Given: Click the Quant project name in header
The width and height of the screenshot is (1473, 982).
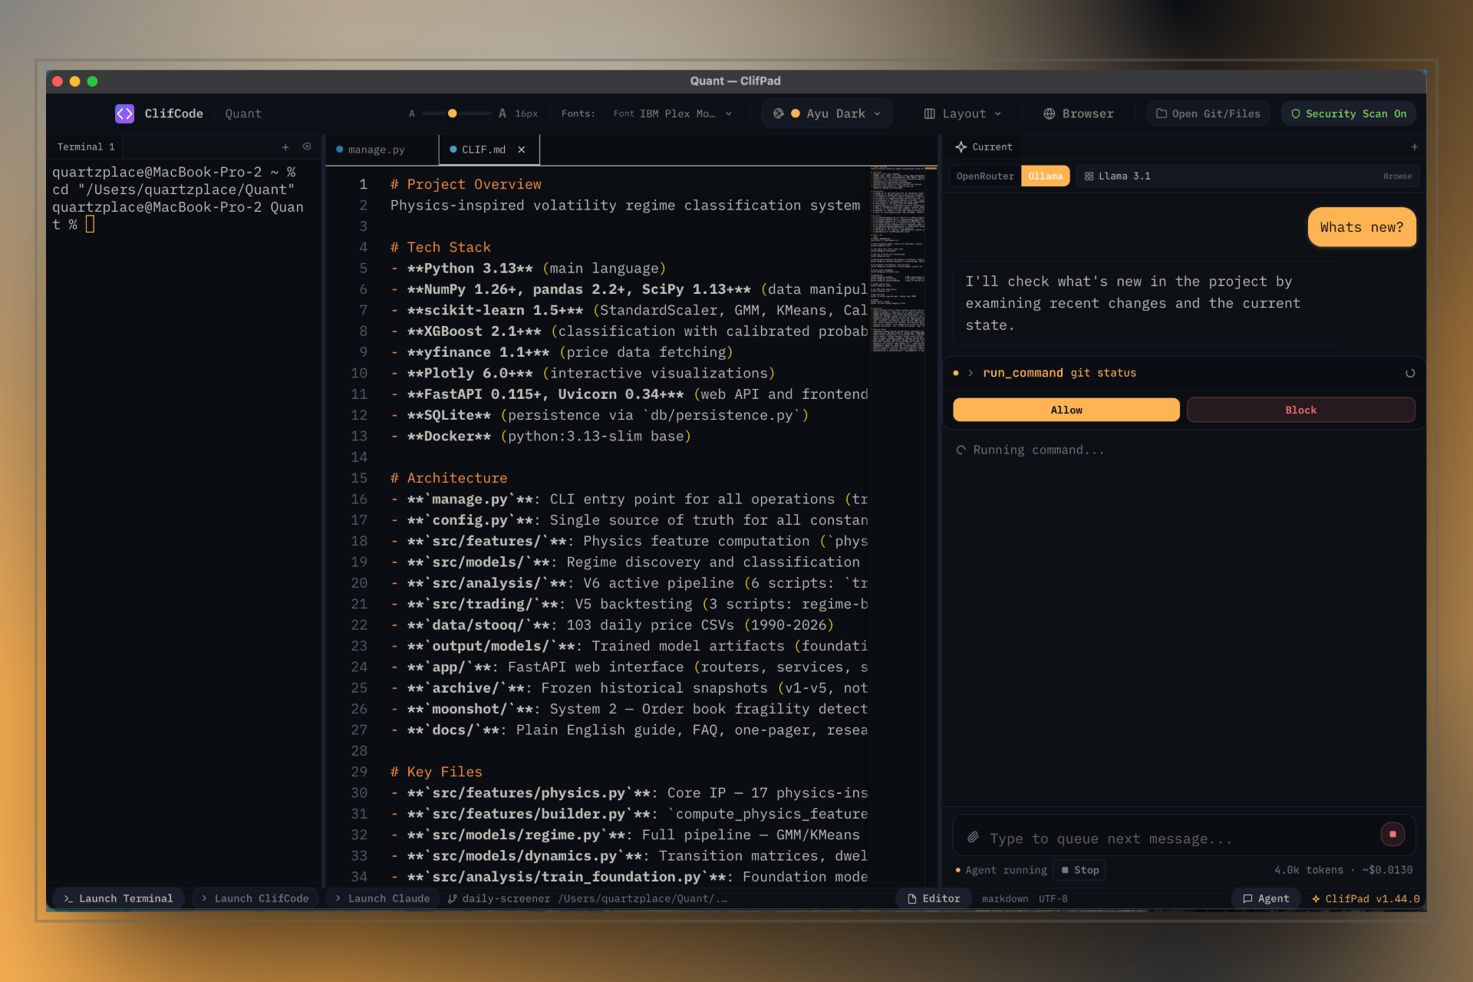Looking at the screenshot, I should click(x=243, y=114).
